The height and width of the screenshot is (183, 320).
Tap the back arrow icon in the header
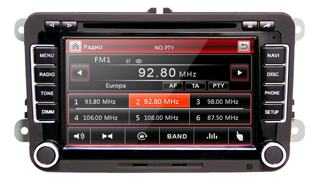244,46
